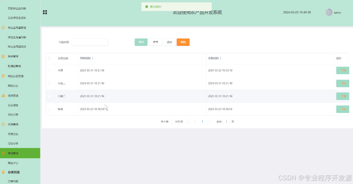Click the grid menu icon in header
Viewport: 353px width, 184px height.
(45, 12)
